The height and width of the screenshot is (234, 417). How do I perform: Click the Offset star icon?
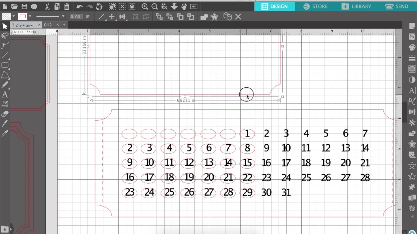pos(214,17)
